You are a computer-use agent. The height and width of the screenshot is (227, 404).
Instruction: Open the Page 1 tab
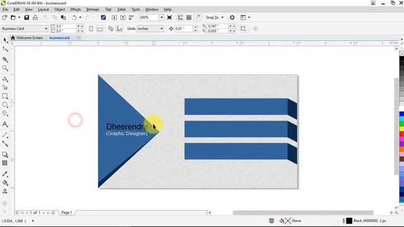67,212
